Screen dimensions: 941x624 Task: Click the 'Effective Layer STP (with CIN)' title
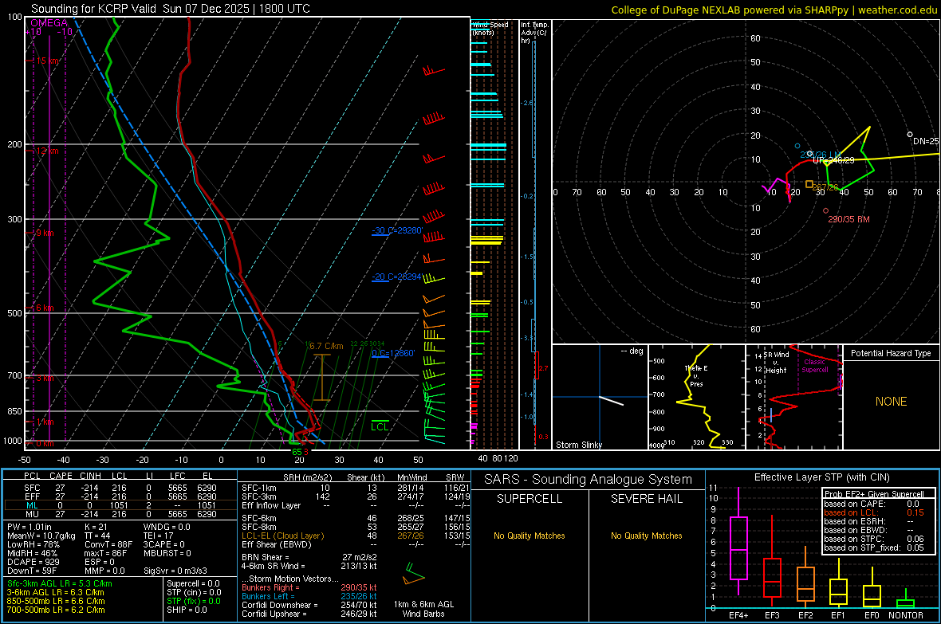click(821, 477)
